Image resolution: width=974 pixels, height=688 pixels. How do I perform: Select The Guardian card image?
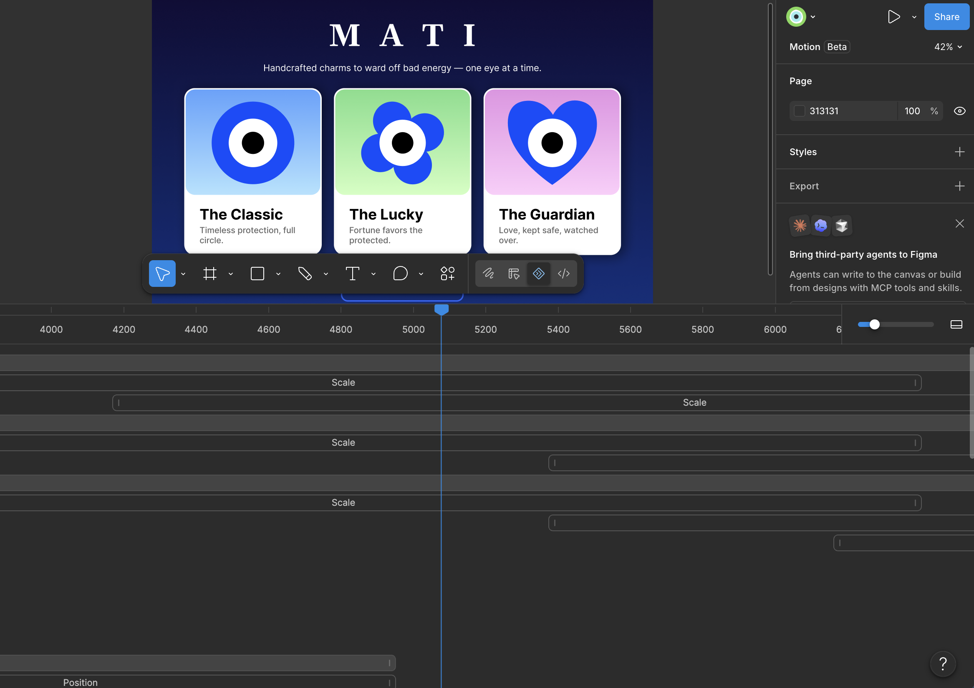tap(552, 143)
